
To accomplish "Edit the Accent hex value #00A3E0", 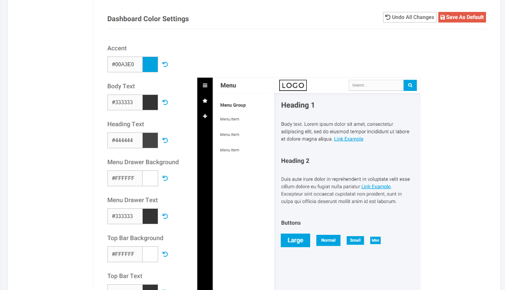I will coord(125,64).
